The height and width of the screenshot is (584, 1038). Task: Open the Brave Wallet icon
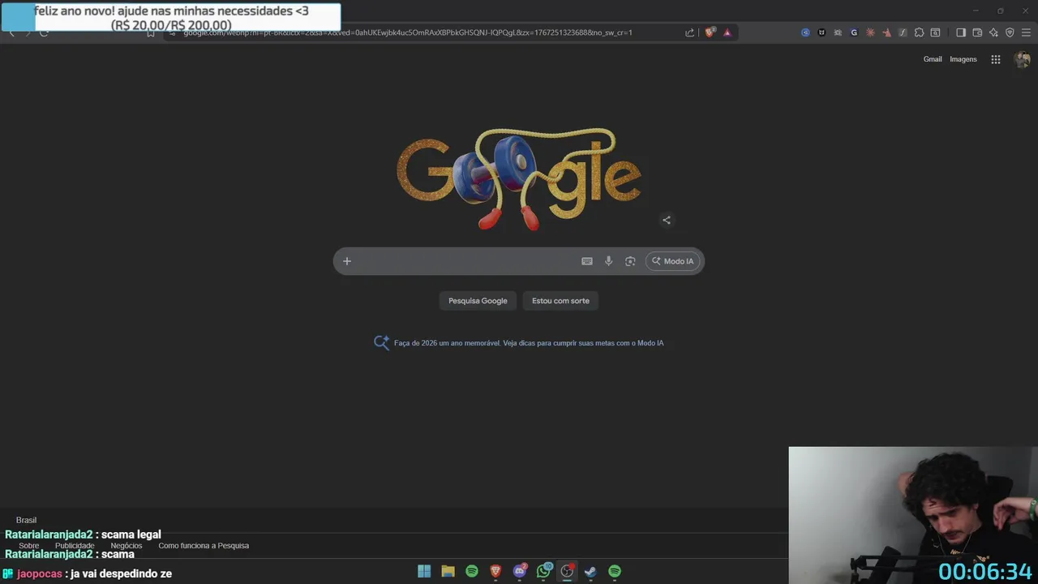977,32
